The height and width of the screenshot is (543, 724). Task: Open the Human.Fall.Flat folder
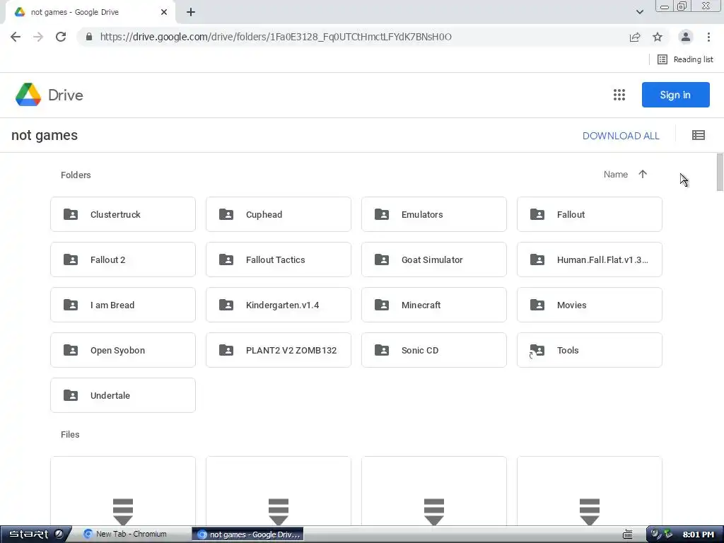pyautogui.click(x=590, y=259)
